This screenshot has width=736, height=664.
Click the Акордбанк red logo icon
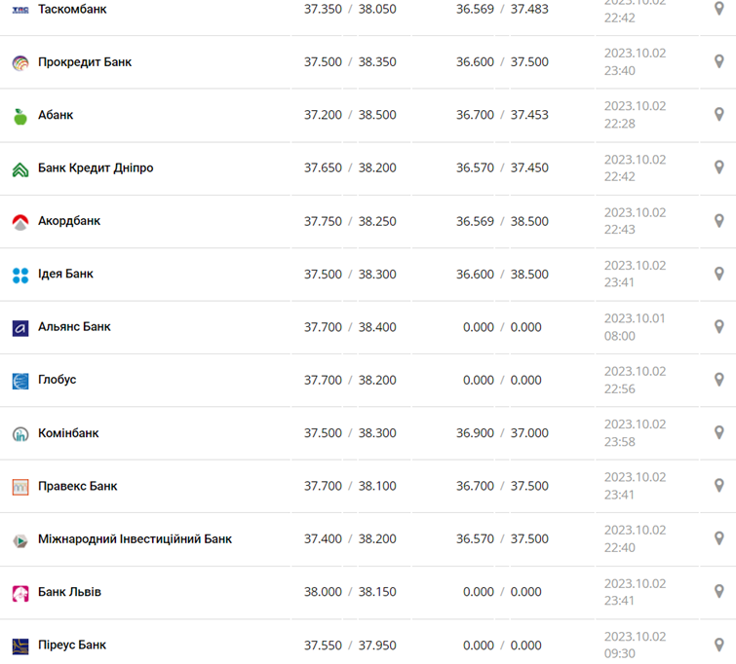pyautogui.click(x=20, y=222)
